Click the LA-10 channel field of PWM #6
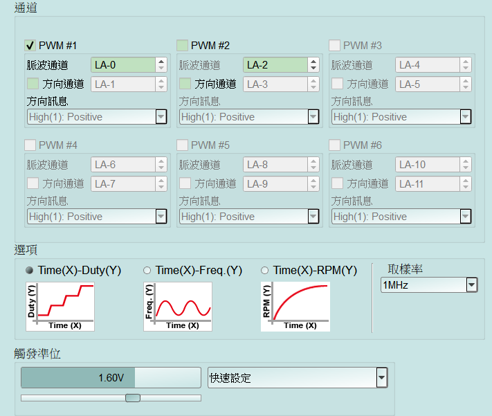 pyautogui.click(x=428, y=165)
